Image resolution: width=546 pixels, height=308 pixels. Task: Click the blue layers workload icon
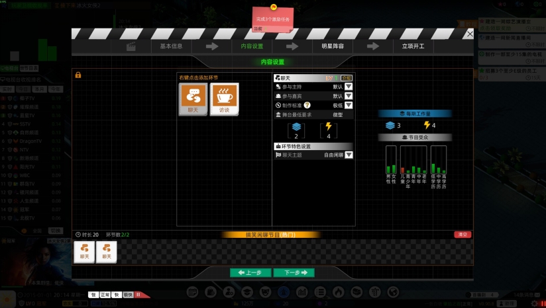click(296, 128)
